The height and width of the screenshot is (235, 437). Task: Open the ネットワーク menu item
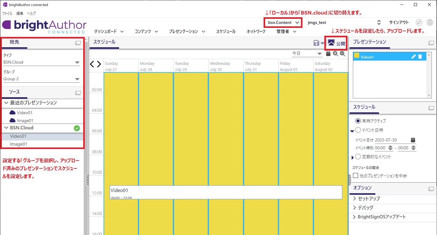click(x=256, y=31)
